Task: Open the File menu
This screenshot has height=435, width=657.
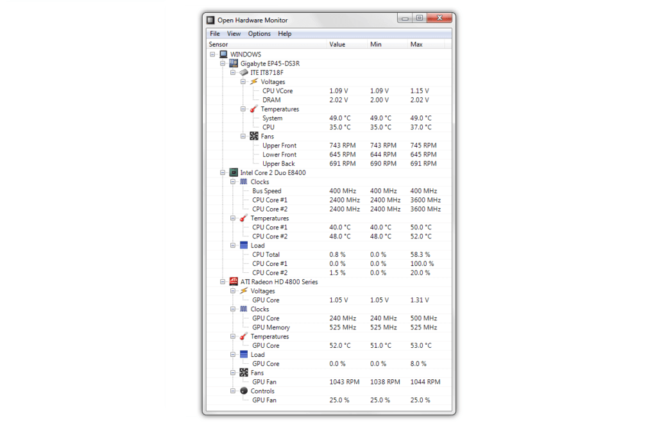Action: click(x=215, y=34)
